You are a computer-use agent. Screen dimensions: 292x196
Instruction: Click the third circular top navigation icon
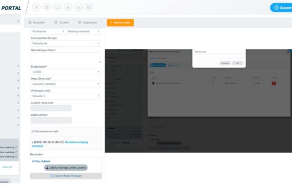click(57, 7)
